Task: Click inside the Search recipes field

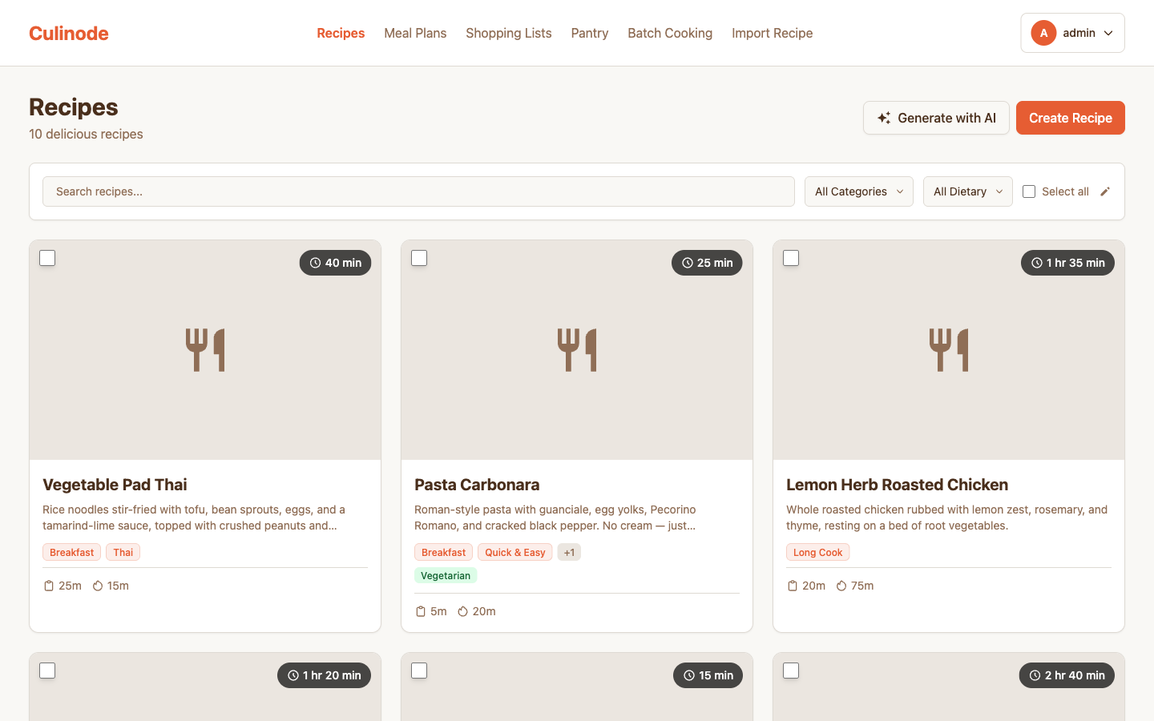Action: tap(418, 191)
